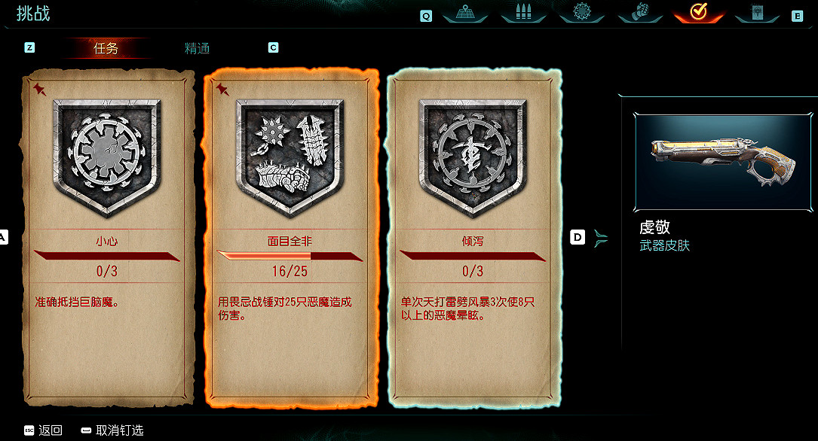Viewport: 818px width, 441px height.
Task: Click the E next-tab key icon
Action: 797,16
